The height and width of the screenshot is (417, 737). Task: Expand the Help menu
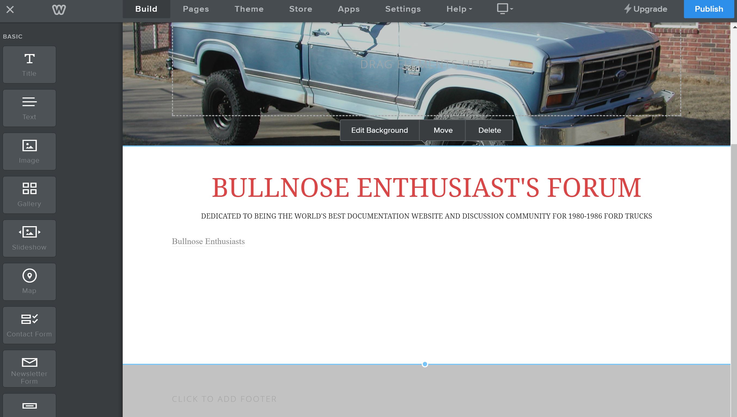459,9
